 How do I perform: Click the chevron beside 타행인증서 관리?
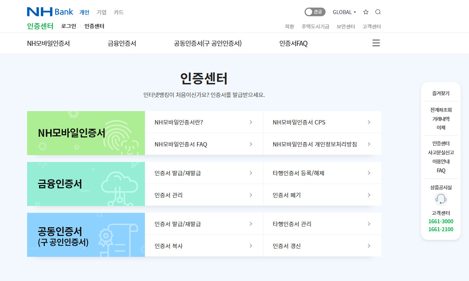pyautogui.click(x=369, y=224)
